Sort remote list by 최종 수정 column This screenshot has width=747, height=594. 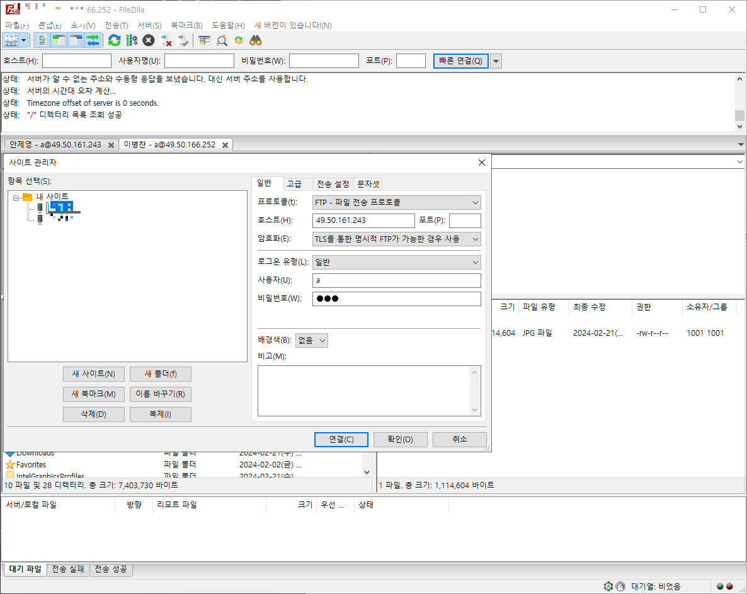click(x=600, y=307)
